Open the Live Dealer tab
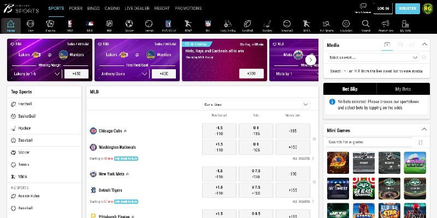437x218 pixels. (x=137, y=8)
